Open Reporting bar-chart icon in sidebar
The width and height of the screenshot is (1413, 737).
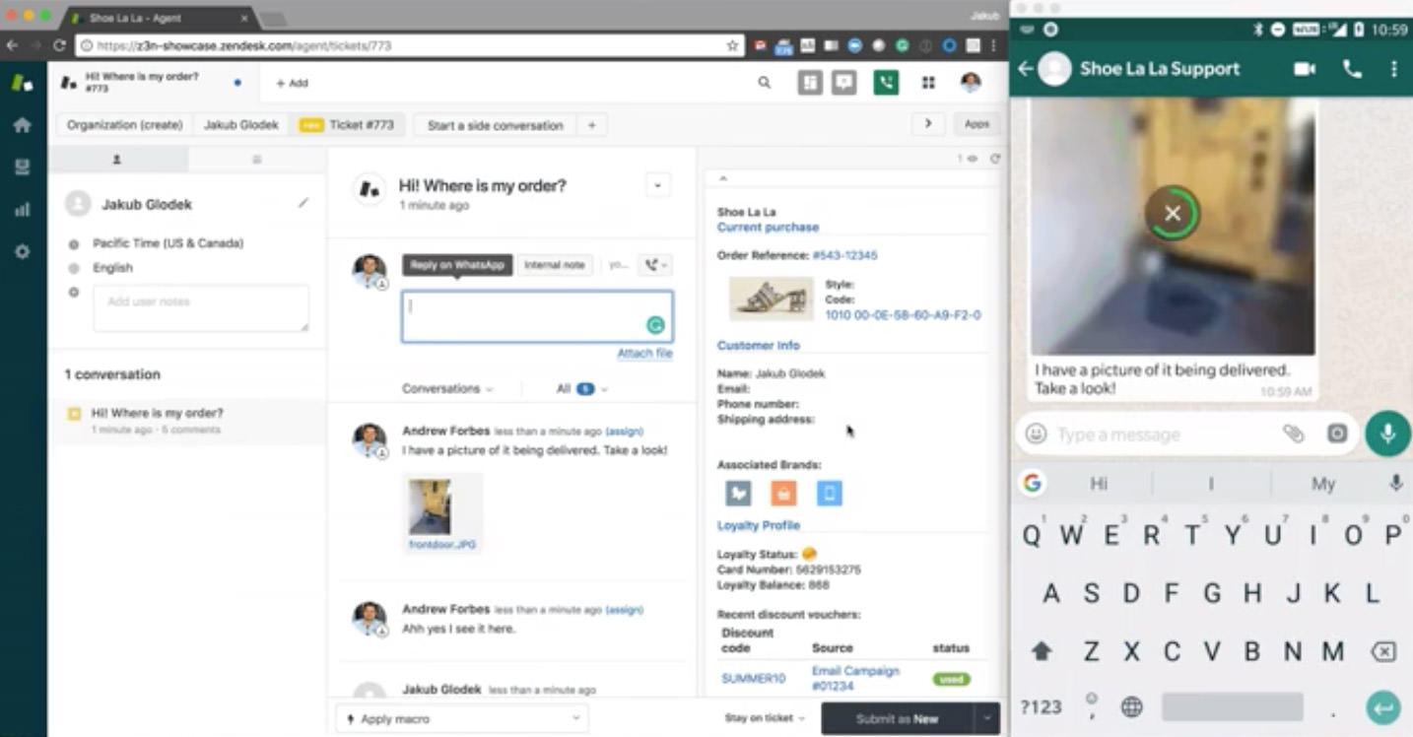(x=22, y=210)
